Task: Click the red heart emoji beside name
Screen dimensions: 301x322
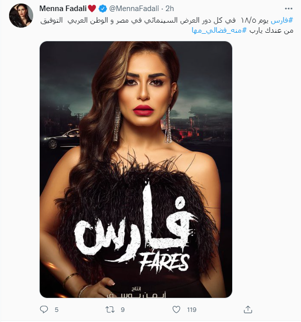Action: tap(92, 9)
